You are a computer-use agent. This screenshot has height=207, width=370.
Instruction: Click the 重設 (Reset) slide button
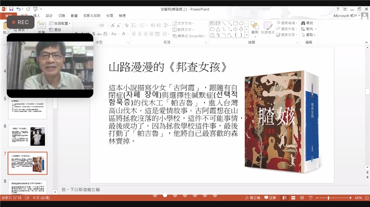click(55, 30)
